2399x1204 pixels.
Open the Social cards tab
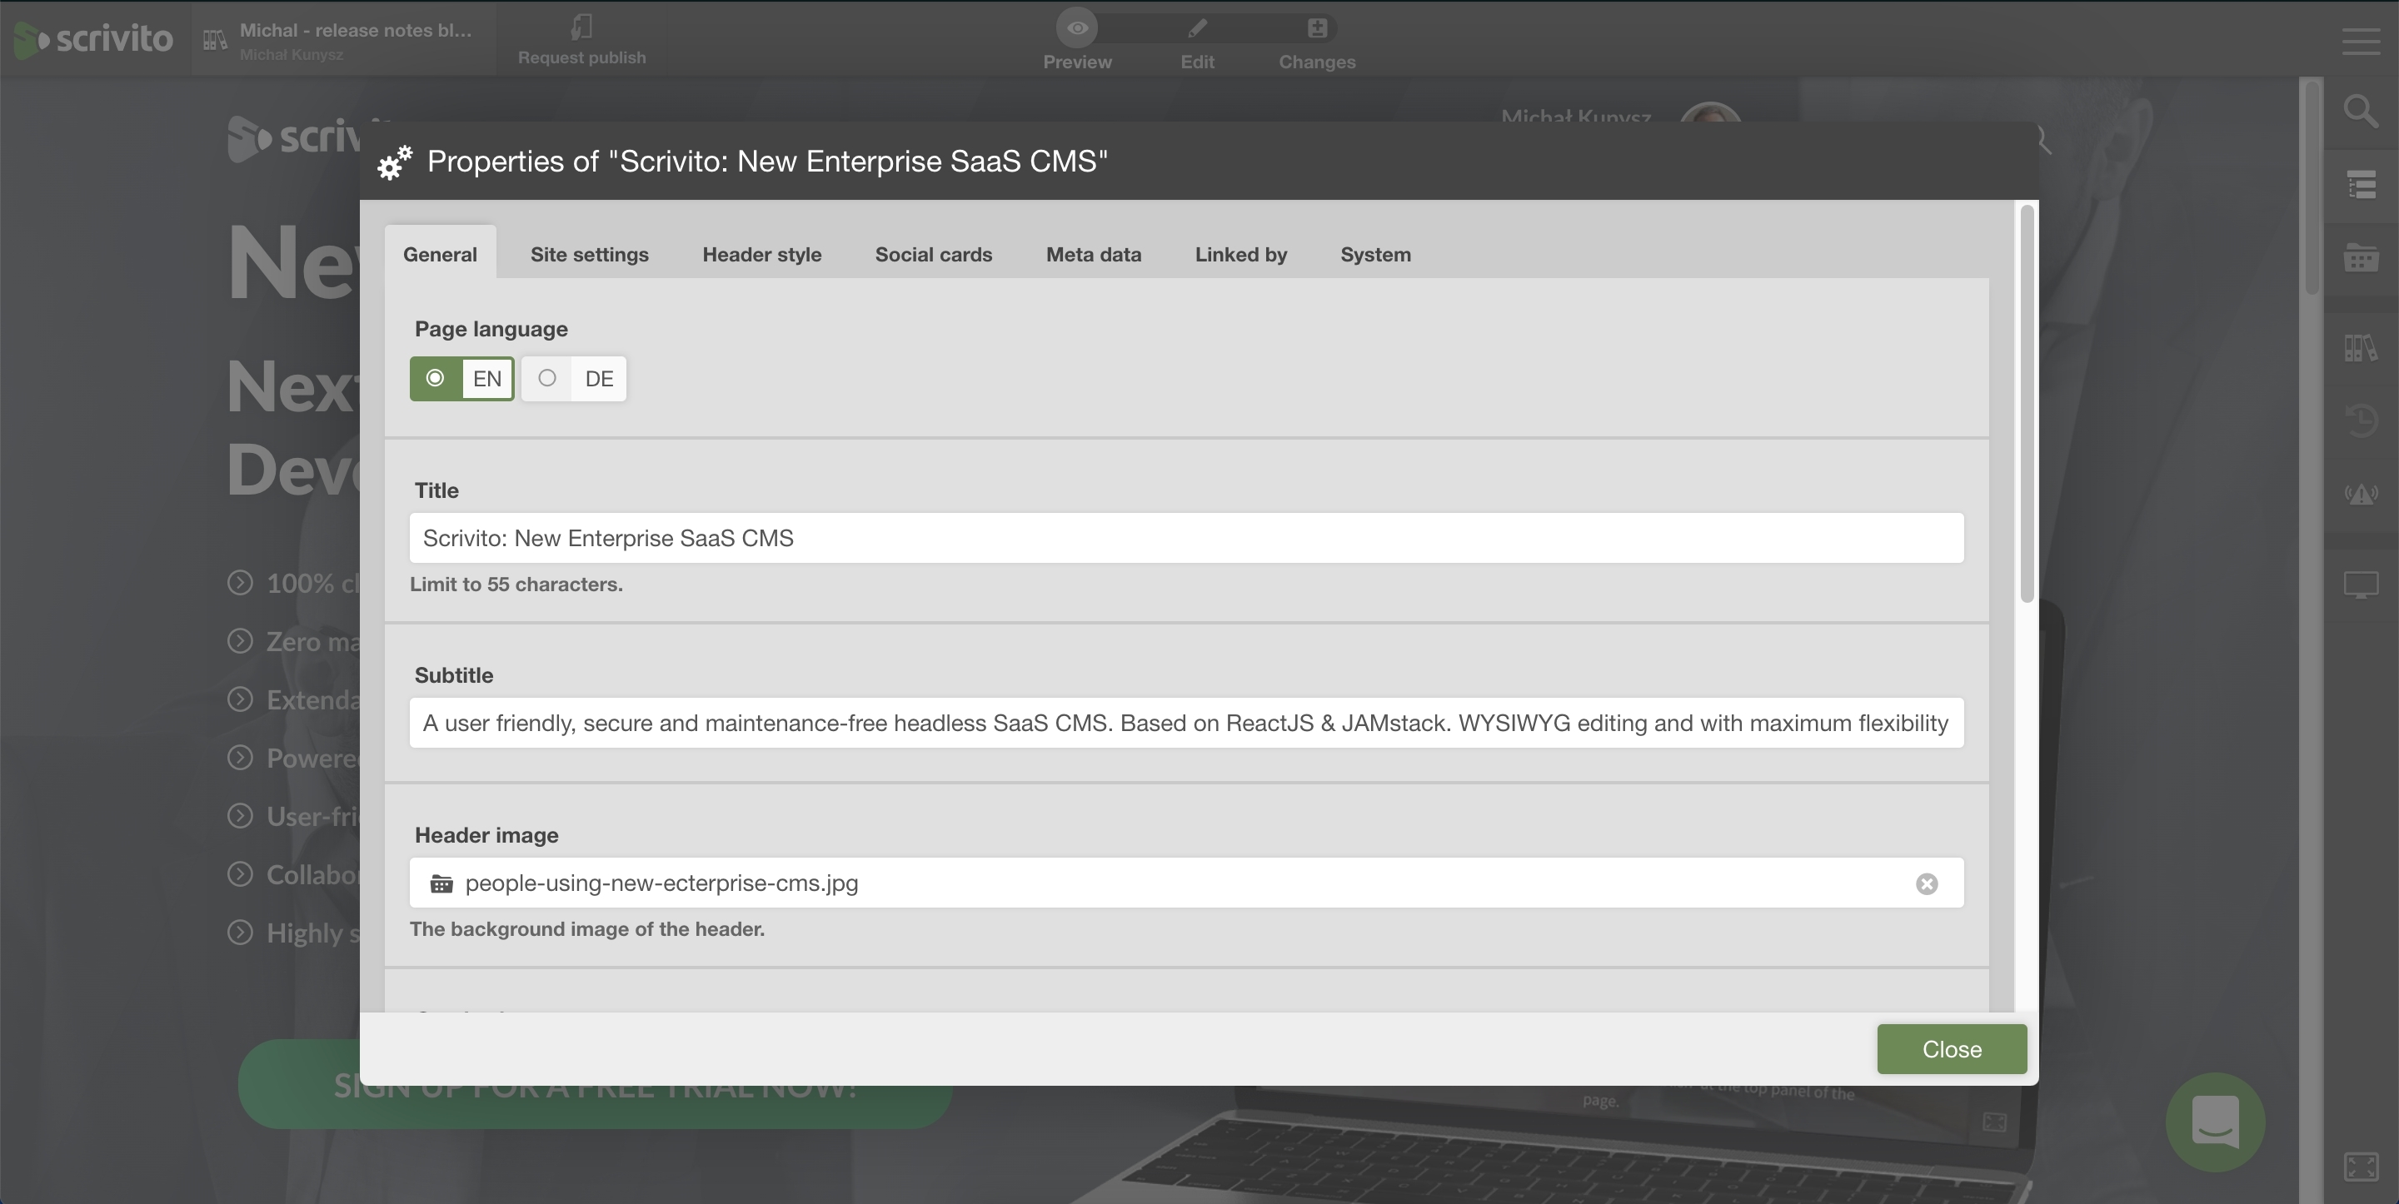[933, 254]
